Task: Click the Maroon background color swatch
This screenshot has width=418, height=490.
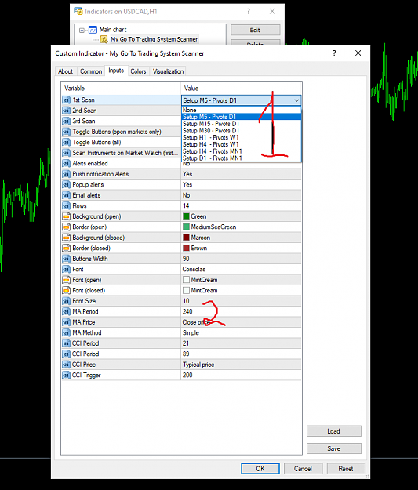Action: [x=186, y=238]
